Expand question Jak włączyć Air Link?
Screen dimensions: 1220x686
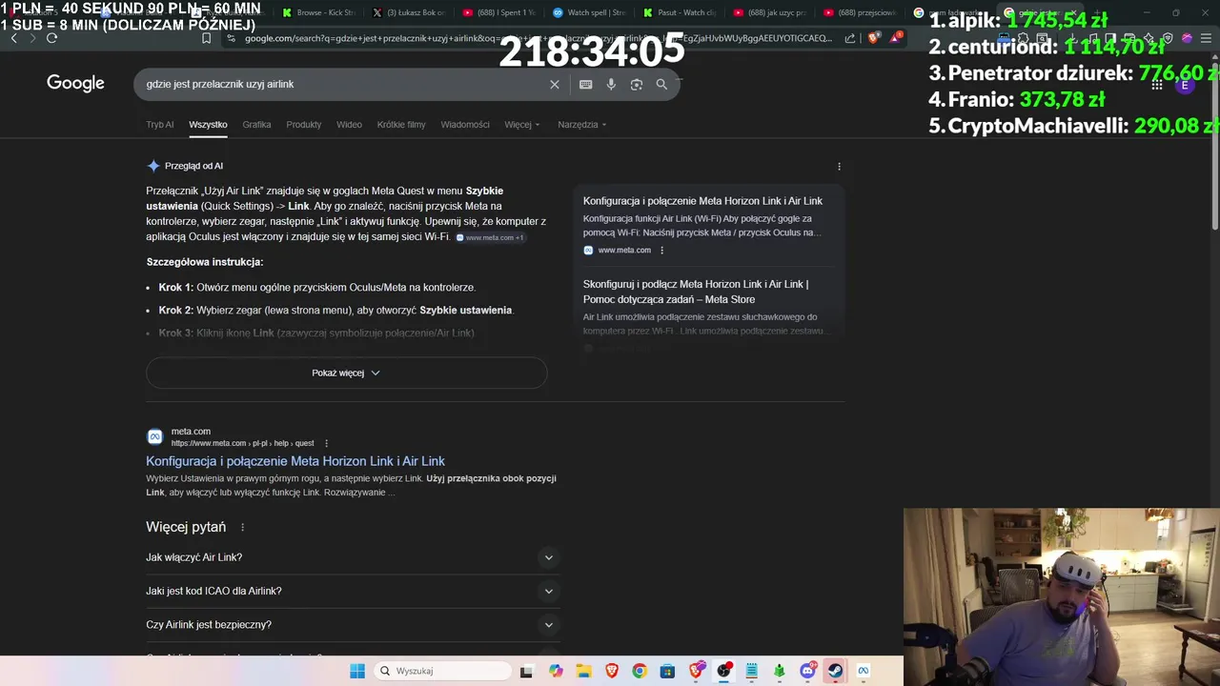pos(353,557)
